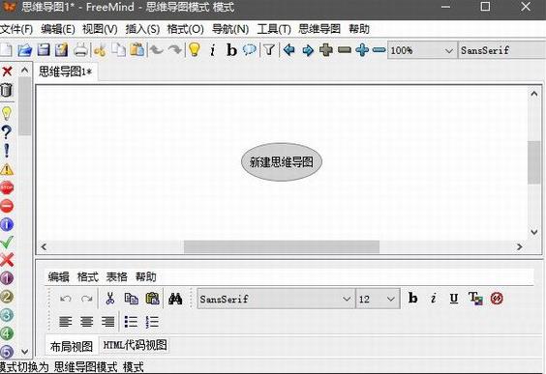This screenshot has width=546, height=374.
Task: Copy node using main toolbar copy icon
Action: [119, 50]
